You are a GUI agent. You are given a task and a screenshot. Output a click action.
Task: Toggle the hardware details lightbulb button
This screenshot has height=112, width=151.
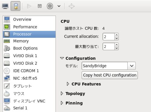[x=16, y=6]
